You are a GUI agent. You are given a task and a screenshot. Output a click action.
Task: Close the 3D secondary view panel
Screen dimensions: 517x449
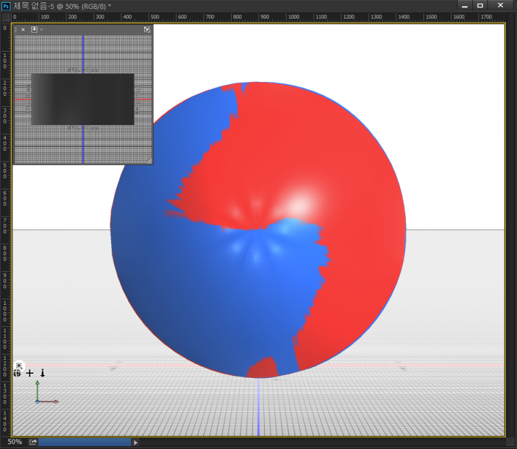23,30
